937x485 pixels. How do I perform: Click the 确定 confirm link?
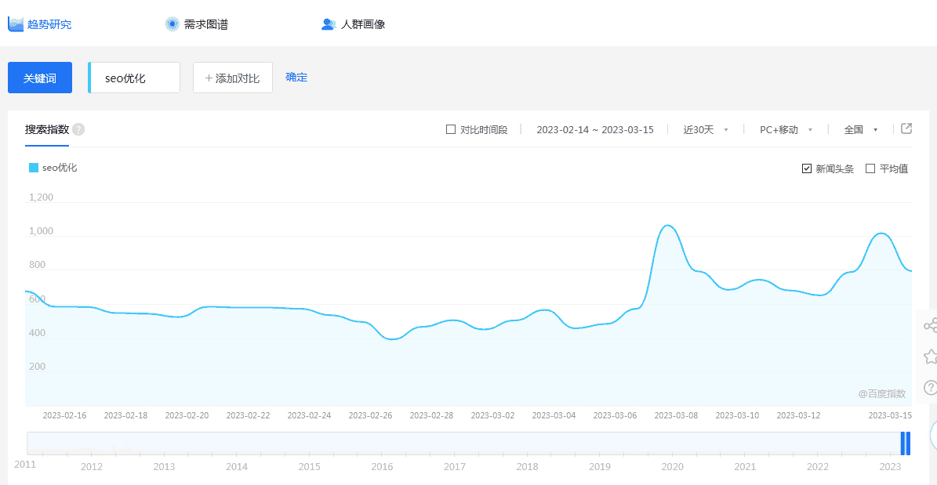(x=296, y=77)
